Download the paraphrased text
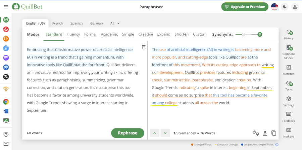 (x=265, y=133)
